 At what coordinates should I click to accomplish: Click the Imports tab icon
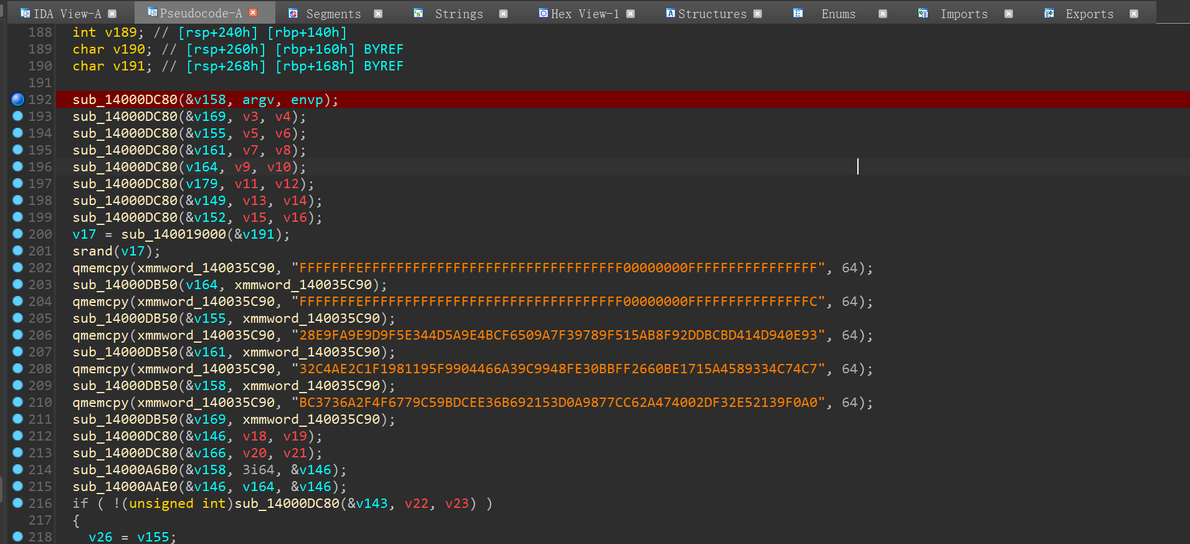point(923,14)
